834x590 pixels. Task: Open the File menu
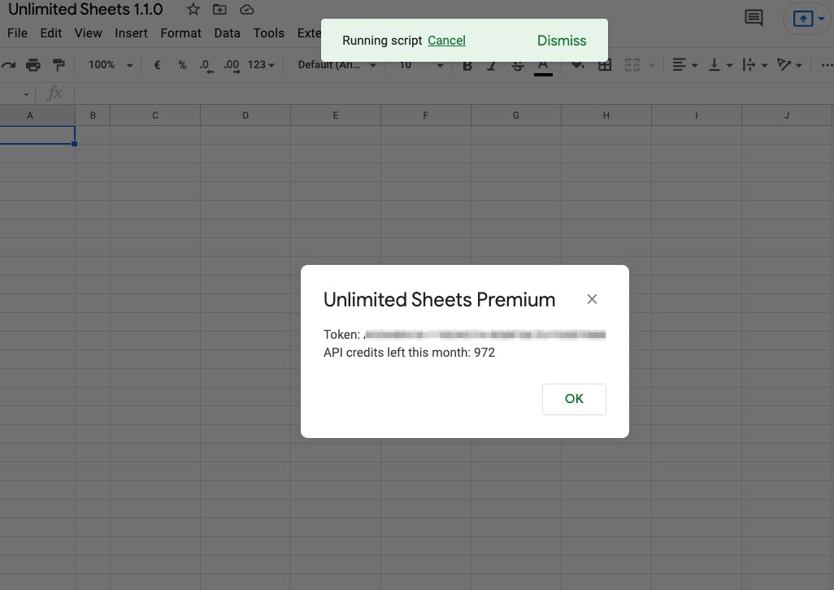[x=18, y=33]
